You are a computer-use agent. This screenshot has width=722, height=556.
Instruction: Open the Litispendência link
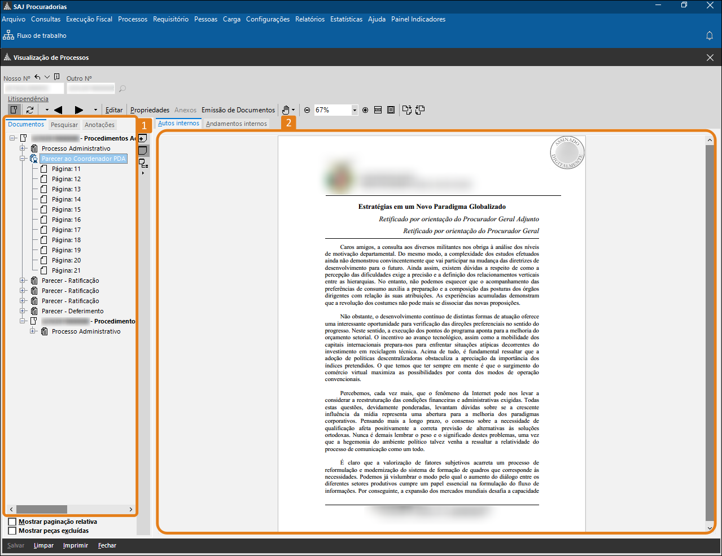(x=28, y=99)
